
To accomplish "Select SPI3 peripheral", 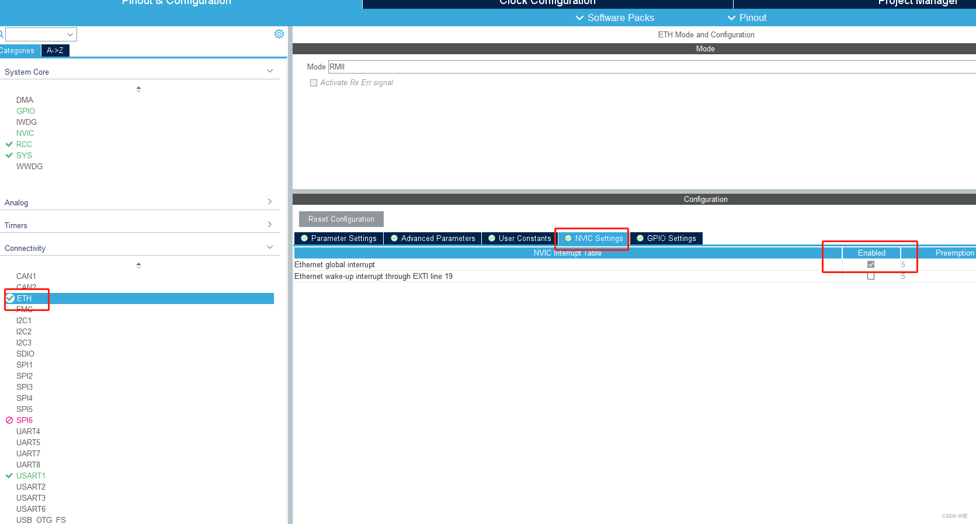I will point(25,387).
